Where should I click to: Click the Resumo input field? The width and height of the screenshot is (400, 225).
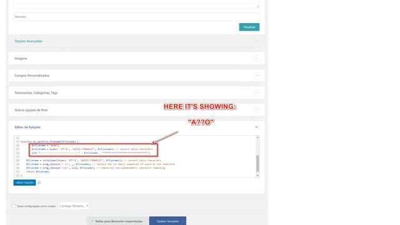pyautogui.click(x=136, y=17)
